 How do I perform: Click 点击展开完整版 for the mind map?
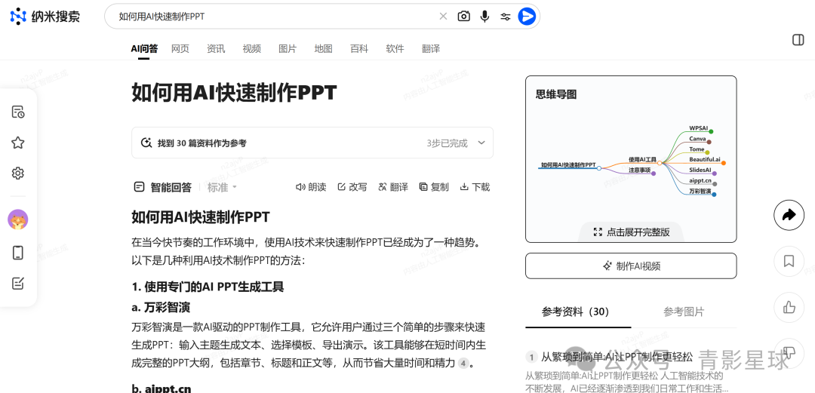[631, 232]
